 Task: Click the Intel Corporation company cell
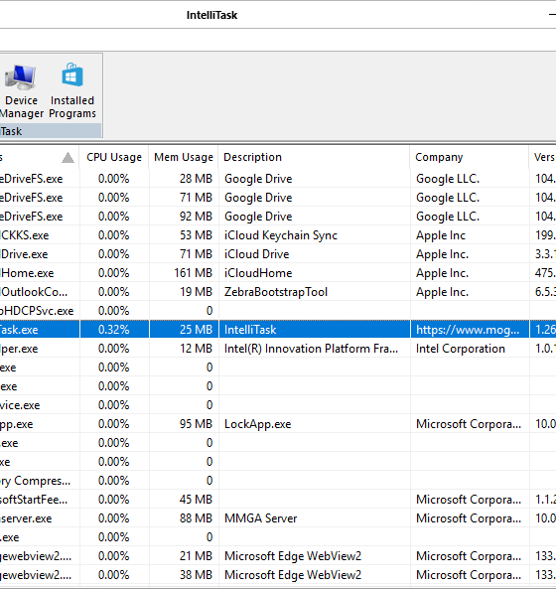pyautogui.click(x=470, y=349)
